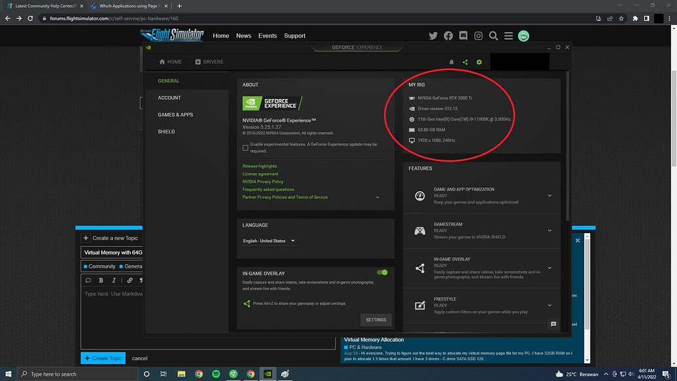This screenshot has height=381, width=677.
Task: Open the Release highlights link
Action: pos(260,166)
